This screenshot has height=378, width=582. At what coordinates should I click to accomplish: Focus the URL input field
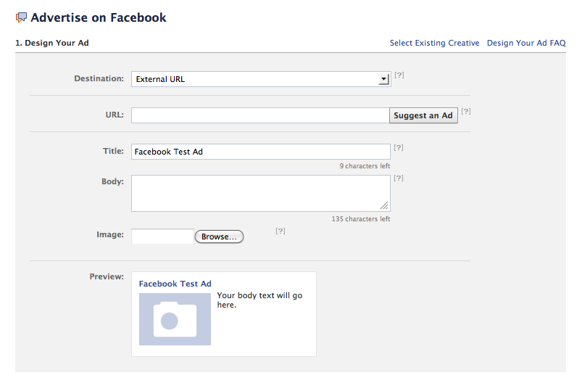point(260,115)
